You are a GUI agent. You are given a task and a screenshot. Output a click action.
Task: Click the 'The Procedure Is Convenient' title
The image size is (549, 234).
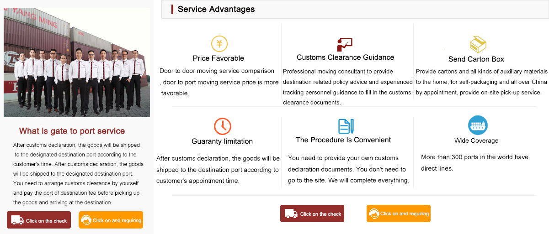(x=343, y=140)
